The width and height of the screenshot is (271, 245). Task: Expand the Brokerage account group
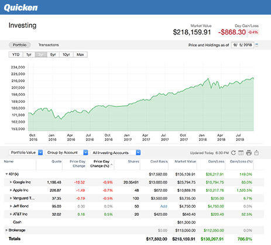pyautogui.click(x=6, y=230)
